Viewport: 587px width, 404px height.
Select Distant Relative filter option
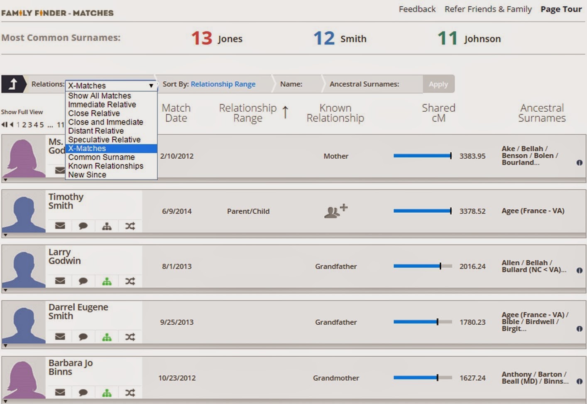pyautogui.click(x=111, y=131)
